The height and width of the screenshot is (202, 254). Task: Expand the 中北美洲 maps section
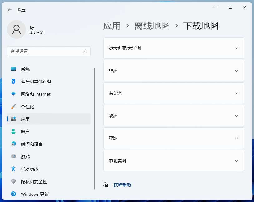pyautogui.click(x=236, y=161)
